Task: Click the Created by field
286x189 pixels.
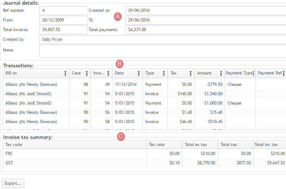Action: click(x=163, y=39)
